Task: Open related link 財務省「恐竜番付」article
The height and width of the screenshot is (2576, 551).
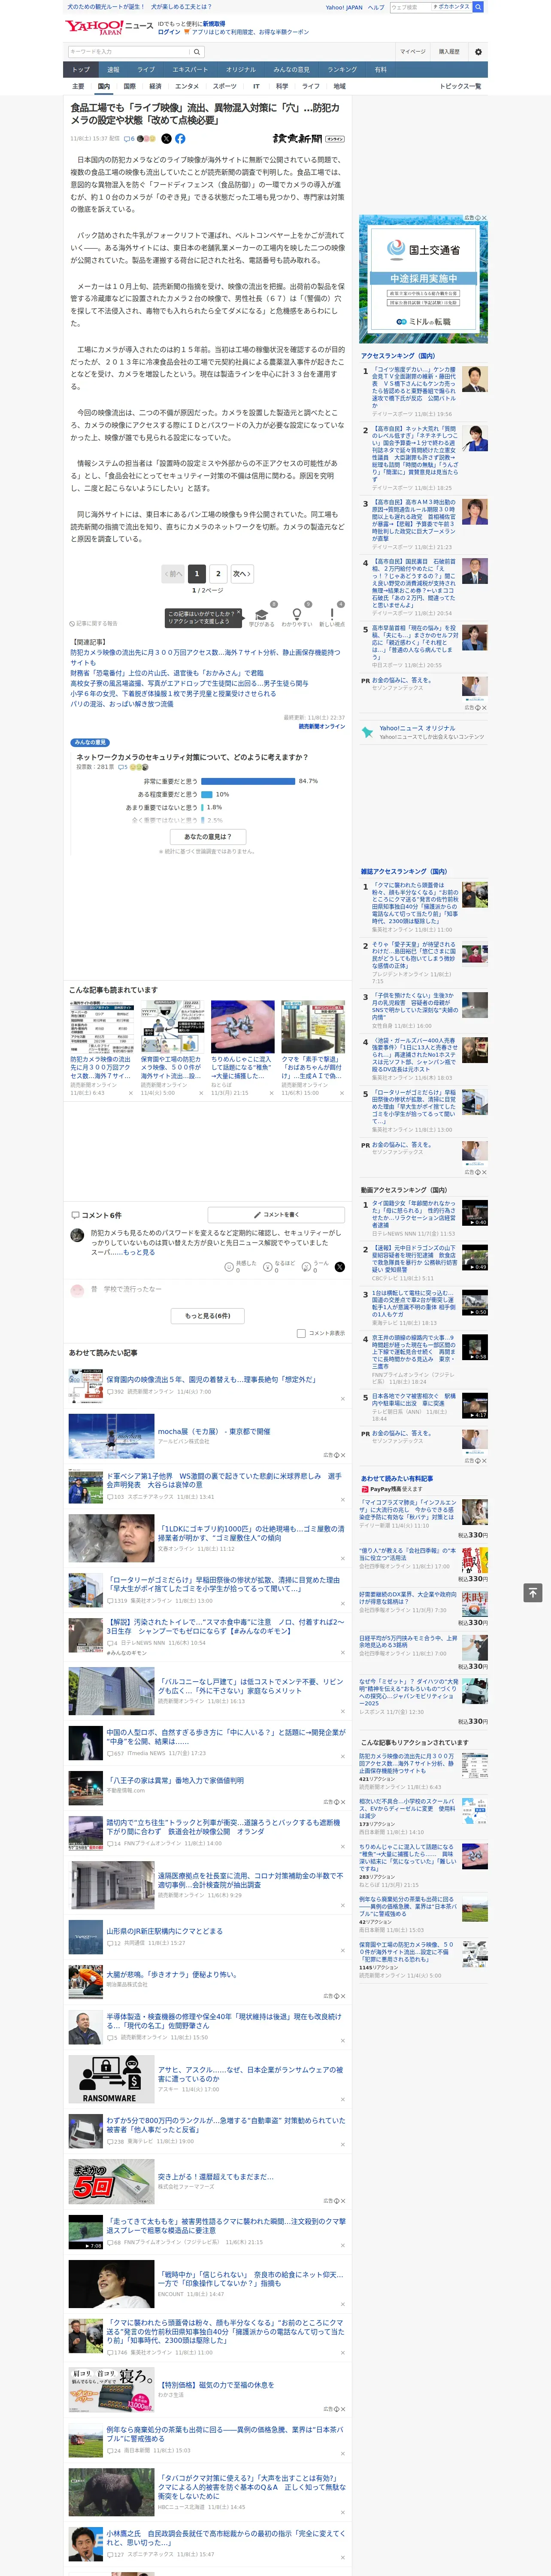Action: coord(167,673)
